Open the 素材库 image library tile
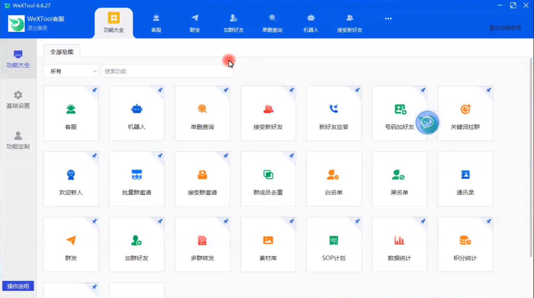Viewport: 534px width, 298px height. pyautogui.click(x=268, y=245)
